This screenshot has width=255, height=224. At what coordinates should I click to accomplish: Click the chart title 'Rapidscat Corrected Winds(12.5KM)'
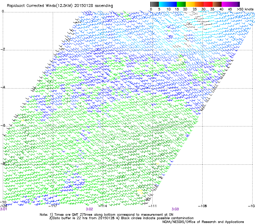39,6
